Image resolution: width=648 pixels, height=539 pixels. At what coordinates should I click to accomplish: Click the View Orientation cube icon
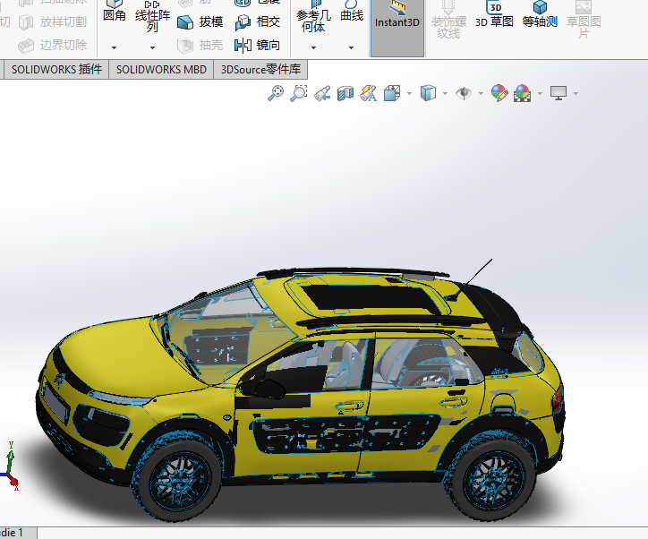point(392,93)
